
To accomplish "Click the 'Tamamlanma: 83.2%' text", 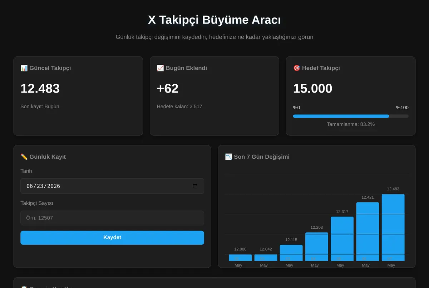I will 351,124.
